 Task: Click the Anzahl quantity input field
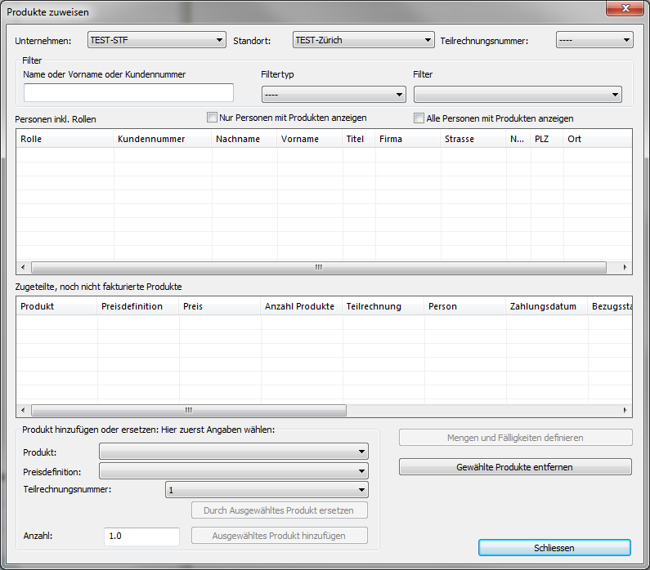click(x=141, y=537)
